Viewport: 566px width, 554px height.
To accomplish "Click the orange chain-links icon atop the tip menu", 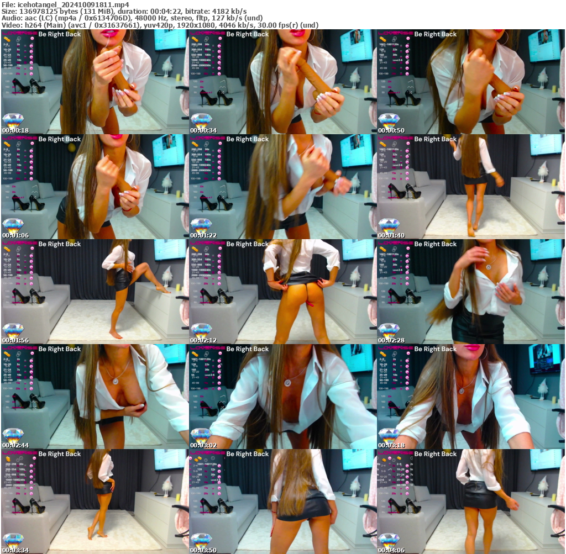I will click(x=383, y=39).
